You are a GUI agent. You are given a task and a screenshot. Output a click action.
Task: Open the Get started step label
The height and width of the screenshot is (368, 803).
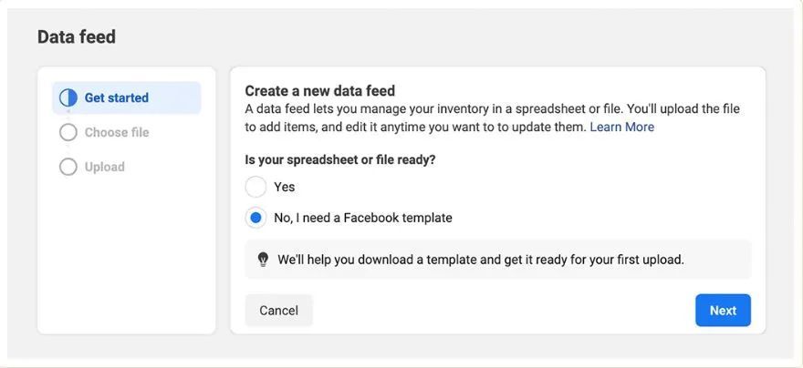(x=117, y=97)
